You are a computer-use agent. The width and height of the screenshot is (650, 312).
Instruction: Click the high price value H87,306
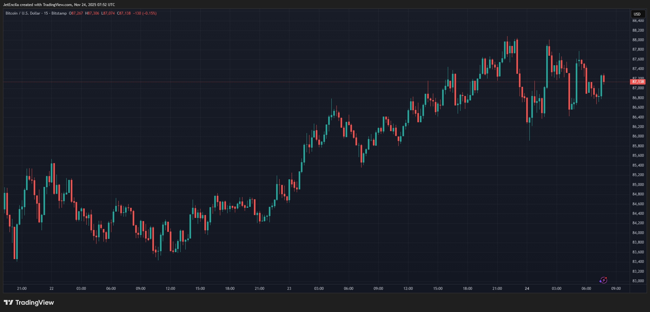tap(92, 13)
